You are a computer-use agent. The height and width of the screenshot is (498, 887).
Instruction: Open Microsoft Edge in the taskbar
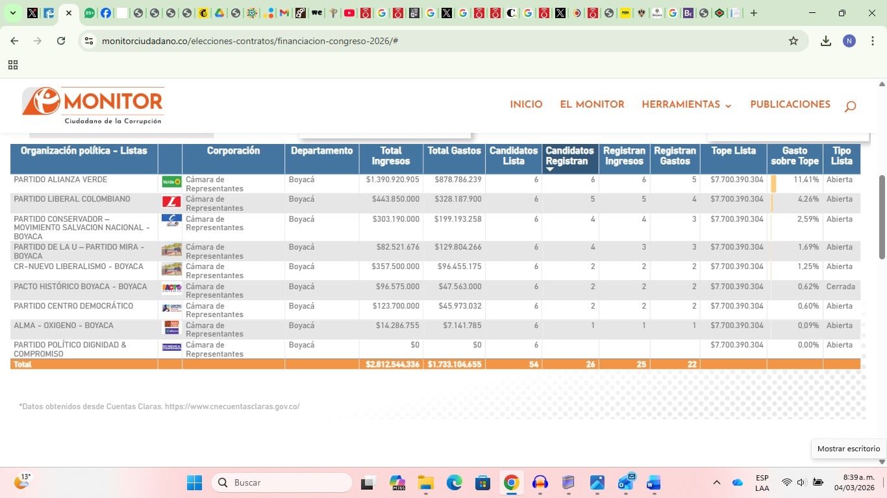(454, 482)
